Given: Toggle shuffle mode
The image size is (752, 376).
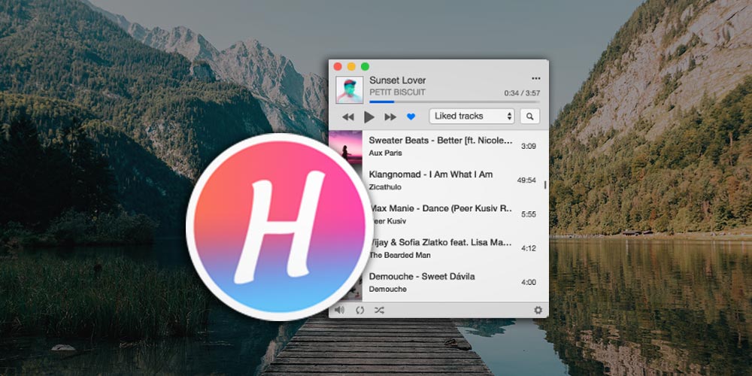Looking at the screenshot, I should pos(379,311).
